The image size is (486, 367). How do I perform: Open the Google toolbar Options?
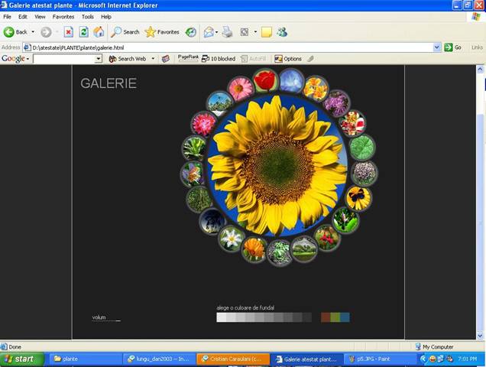click(x=288, y=59)
